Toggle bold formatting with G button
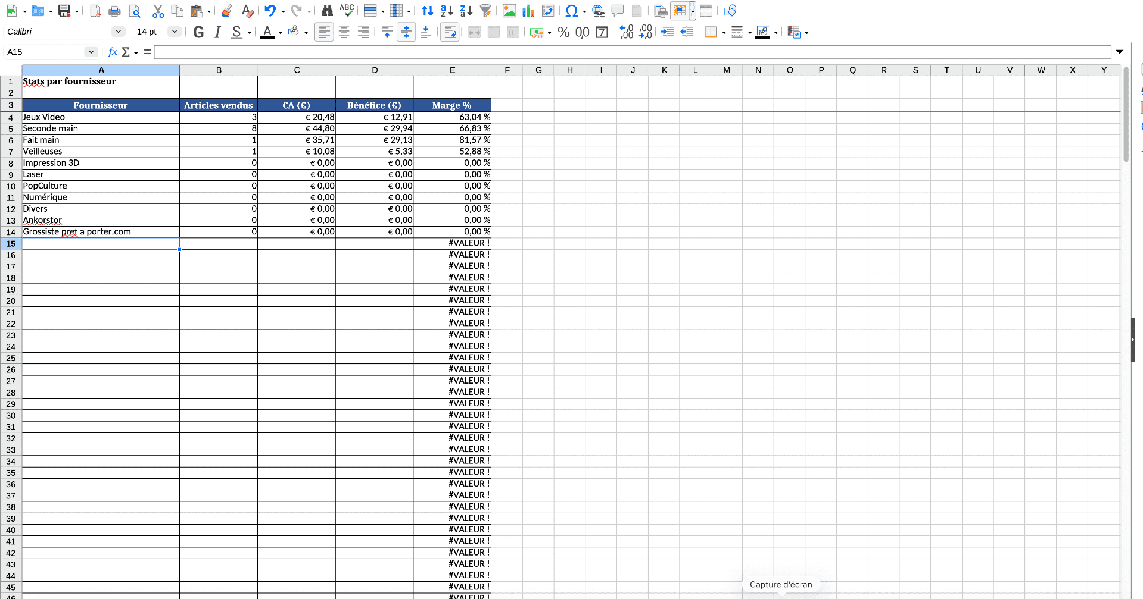This screenshot has width=1143, height=599. coord(199,32)
